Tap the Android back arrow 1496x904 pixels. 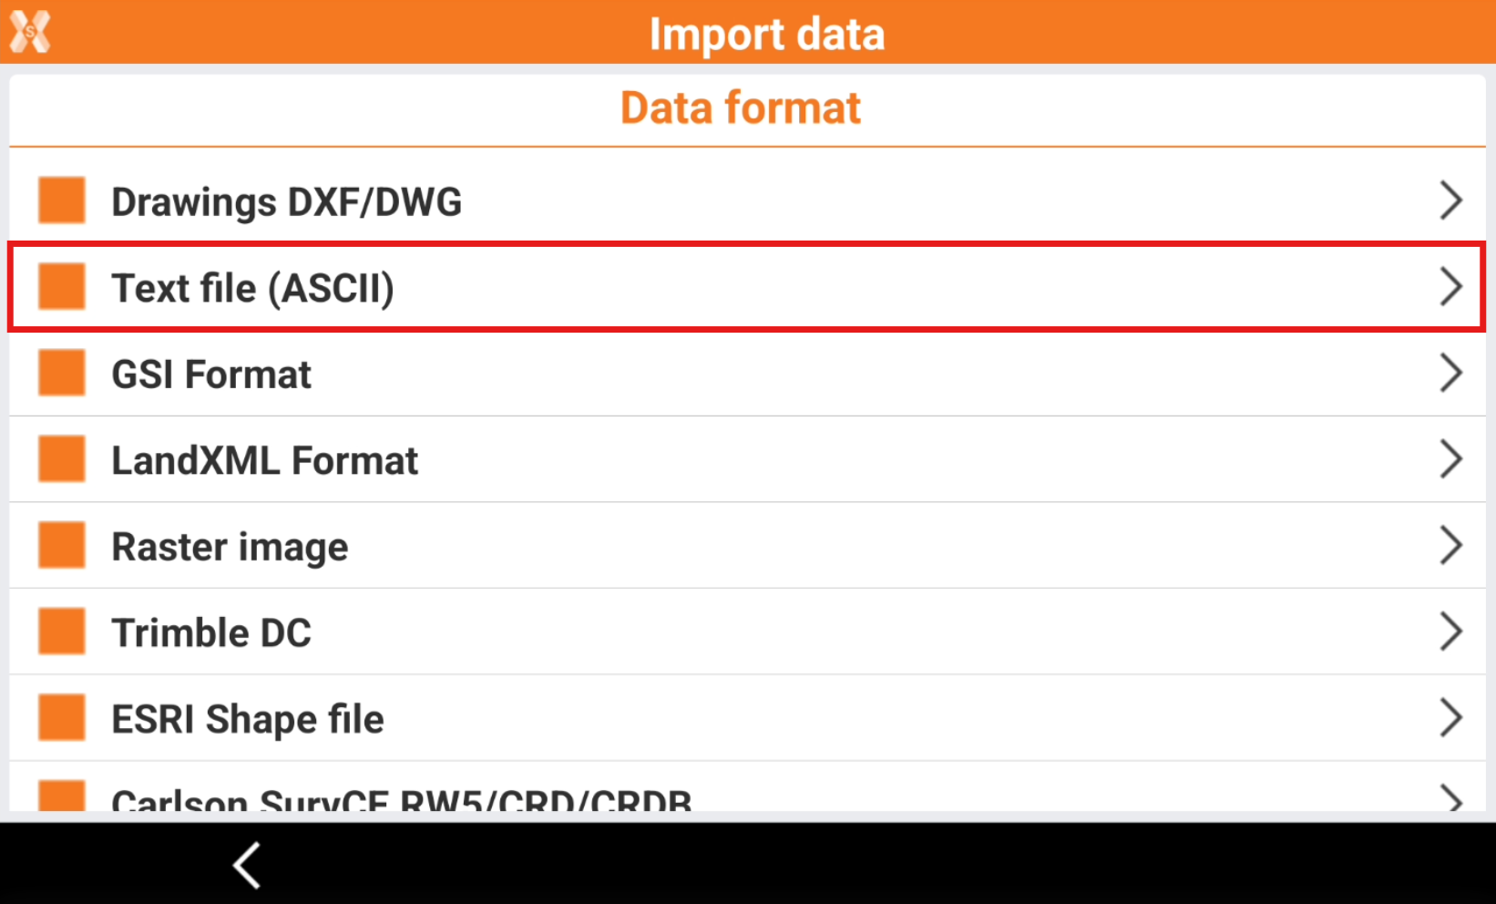(x=247, y=864)
